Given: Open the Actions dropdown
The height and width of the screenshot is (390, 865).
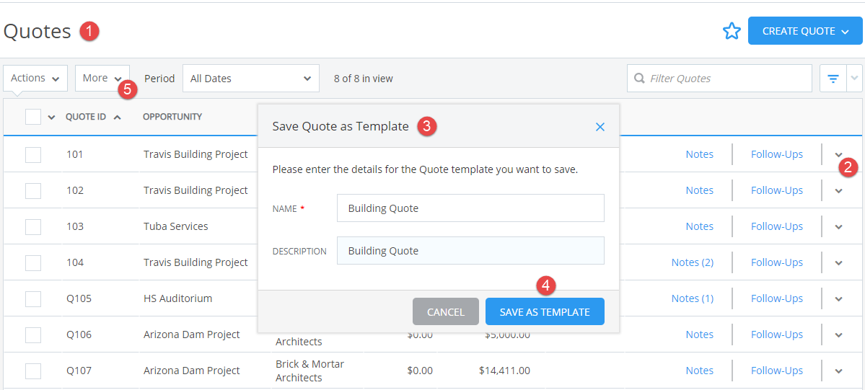Looking at the screenshot, I should pyautogui.click(x=35, y=79).
